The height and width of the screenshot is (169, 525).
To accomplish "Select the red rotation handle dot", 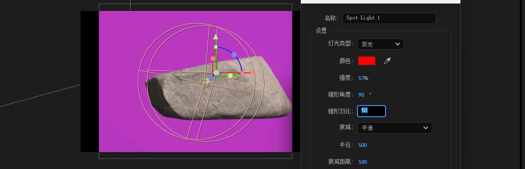I will pos(213,58).
